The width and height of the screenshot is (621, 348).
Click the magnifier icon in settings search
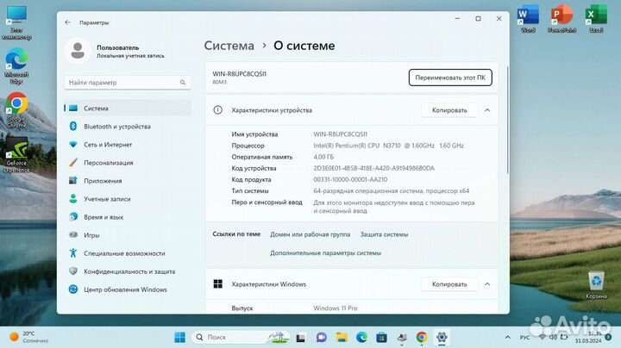tap(183, 83)
